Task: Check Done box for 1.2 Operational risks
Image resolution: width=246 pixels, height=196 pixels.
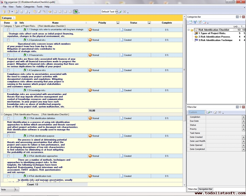Action: pyautogui.click(x=8, y=40)
